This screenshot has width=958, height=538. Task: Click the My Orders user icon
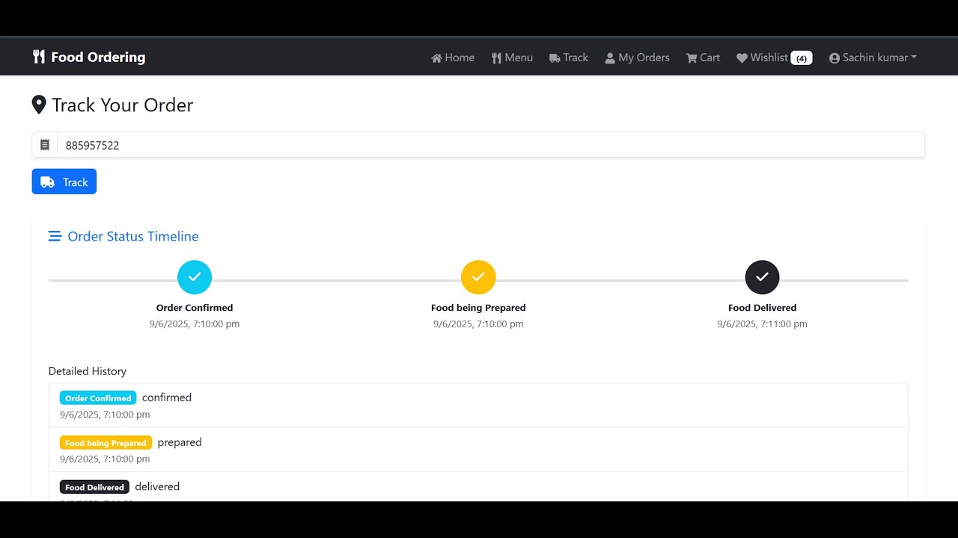coord(610,58)
